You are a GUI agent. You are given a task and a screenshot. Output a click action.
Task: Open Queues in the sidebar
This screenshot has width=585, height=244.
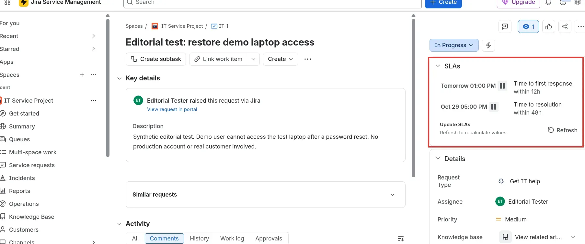[19, 139]
